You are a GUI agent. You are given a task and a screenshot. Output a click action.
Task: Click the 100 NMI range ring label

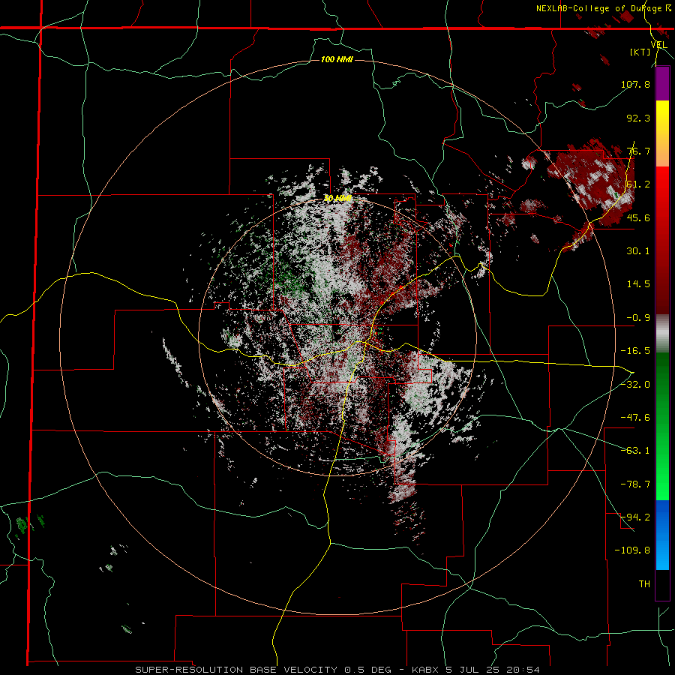[x=337, y=59]
